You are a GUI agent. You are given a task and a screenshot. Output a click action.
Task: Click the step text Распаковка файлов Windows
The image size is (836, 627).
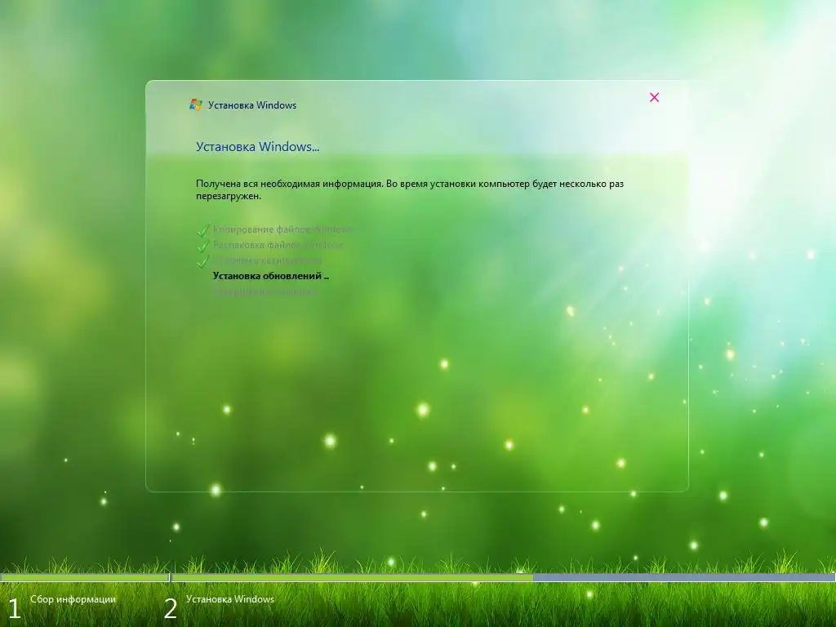278,245
